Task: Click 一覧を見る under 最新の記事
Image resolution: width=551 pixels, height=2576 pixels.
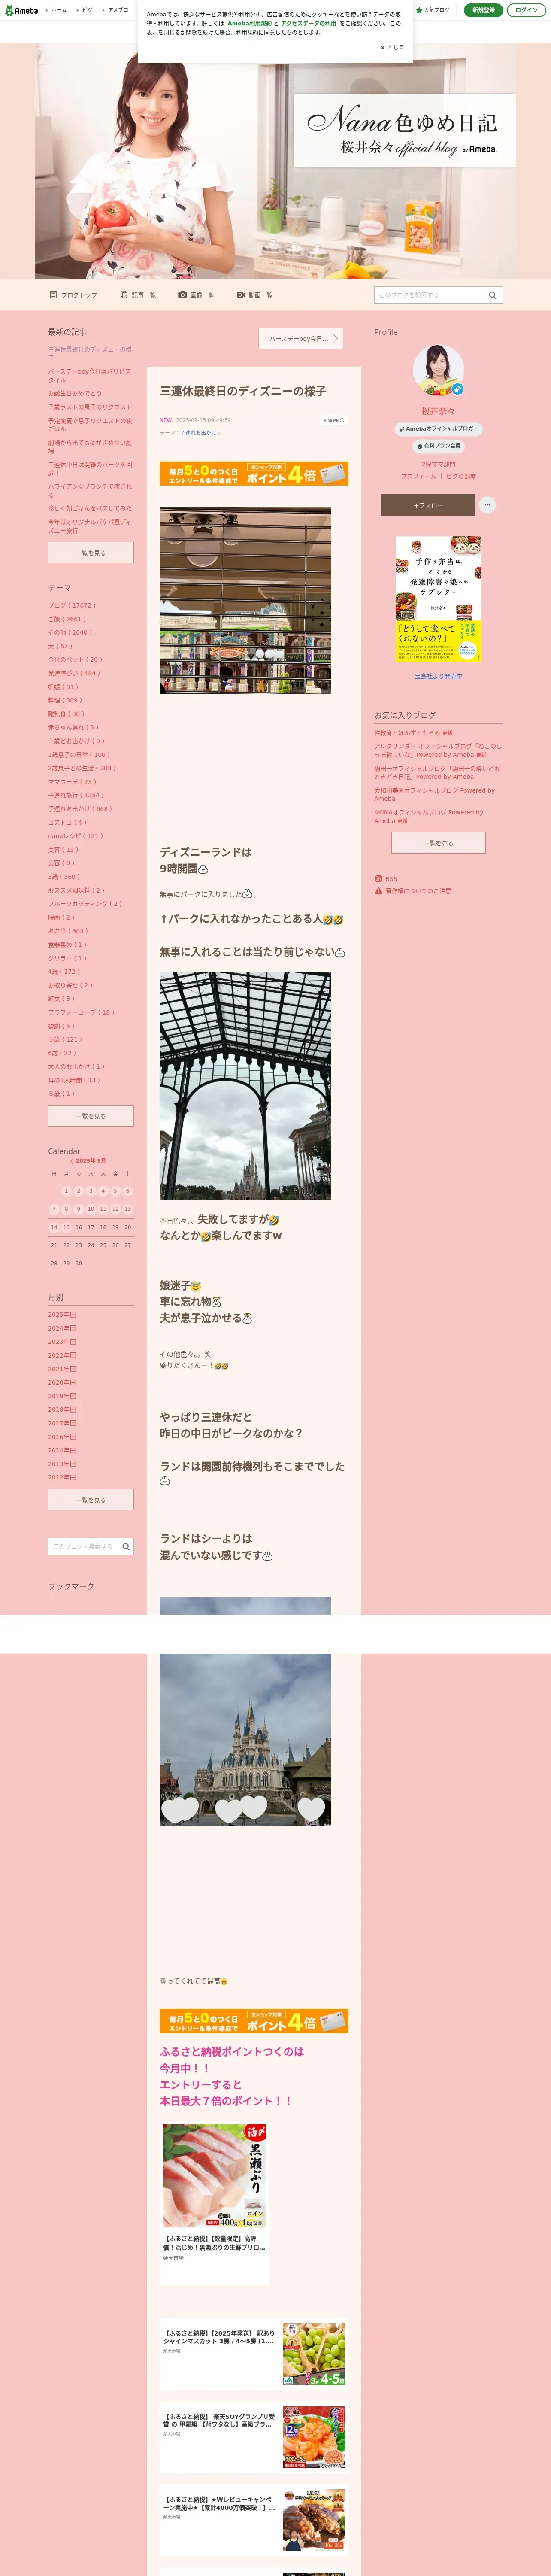Action: pos(91,552)
